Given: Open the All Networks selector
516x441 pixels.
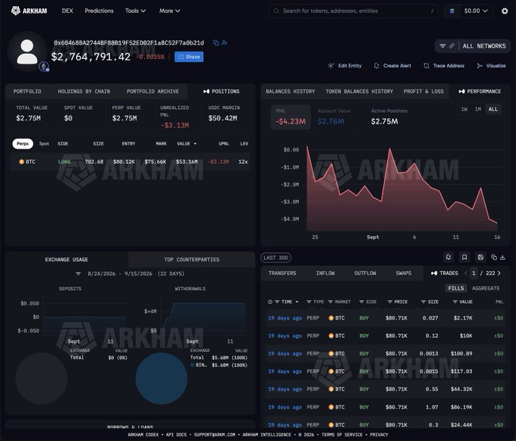Looking at the screenshot, I should coord(484,46).
